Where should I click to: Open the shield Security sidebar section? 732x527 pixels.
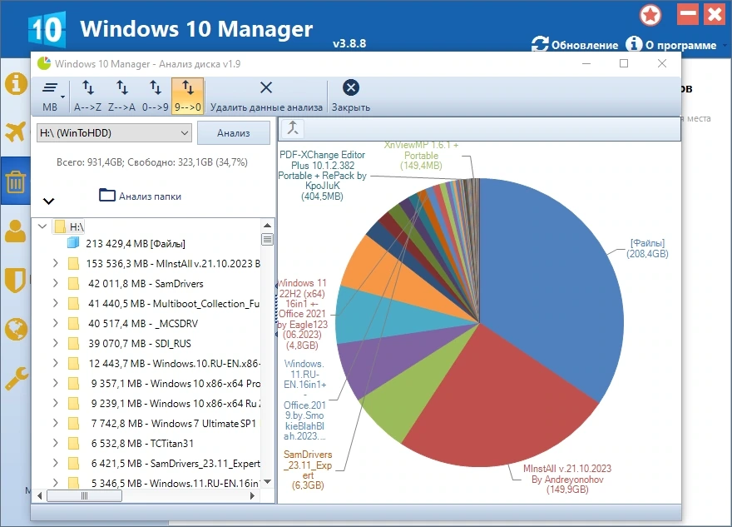pyautogui.click(x=16, y=280)
